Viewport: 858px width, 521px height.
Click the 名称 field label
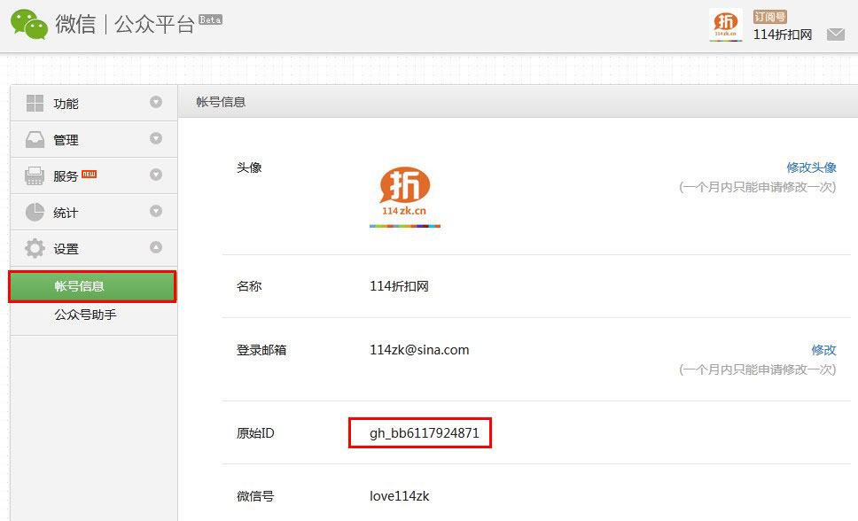click(x=249, y=286)
